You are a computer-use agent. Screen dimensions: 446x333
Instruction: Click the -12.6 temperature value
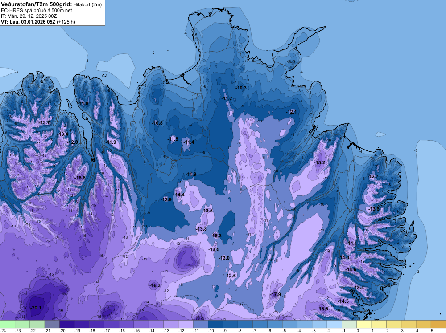pos(231,276)
